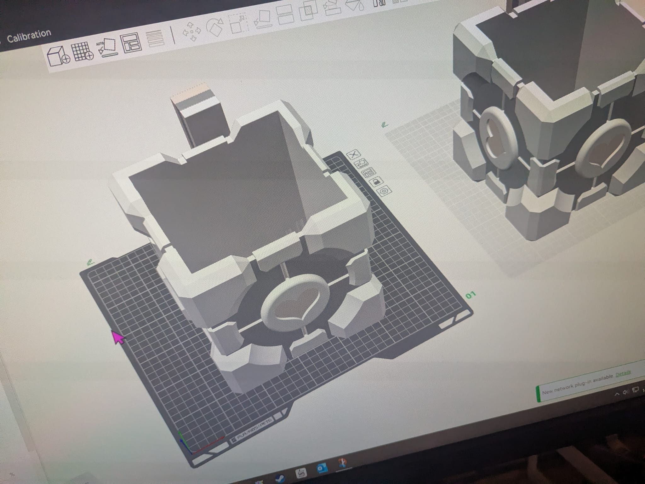
Task: Toggle the plate 01 lock icon
Action: click(x=377, y=181)
